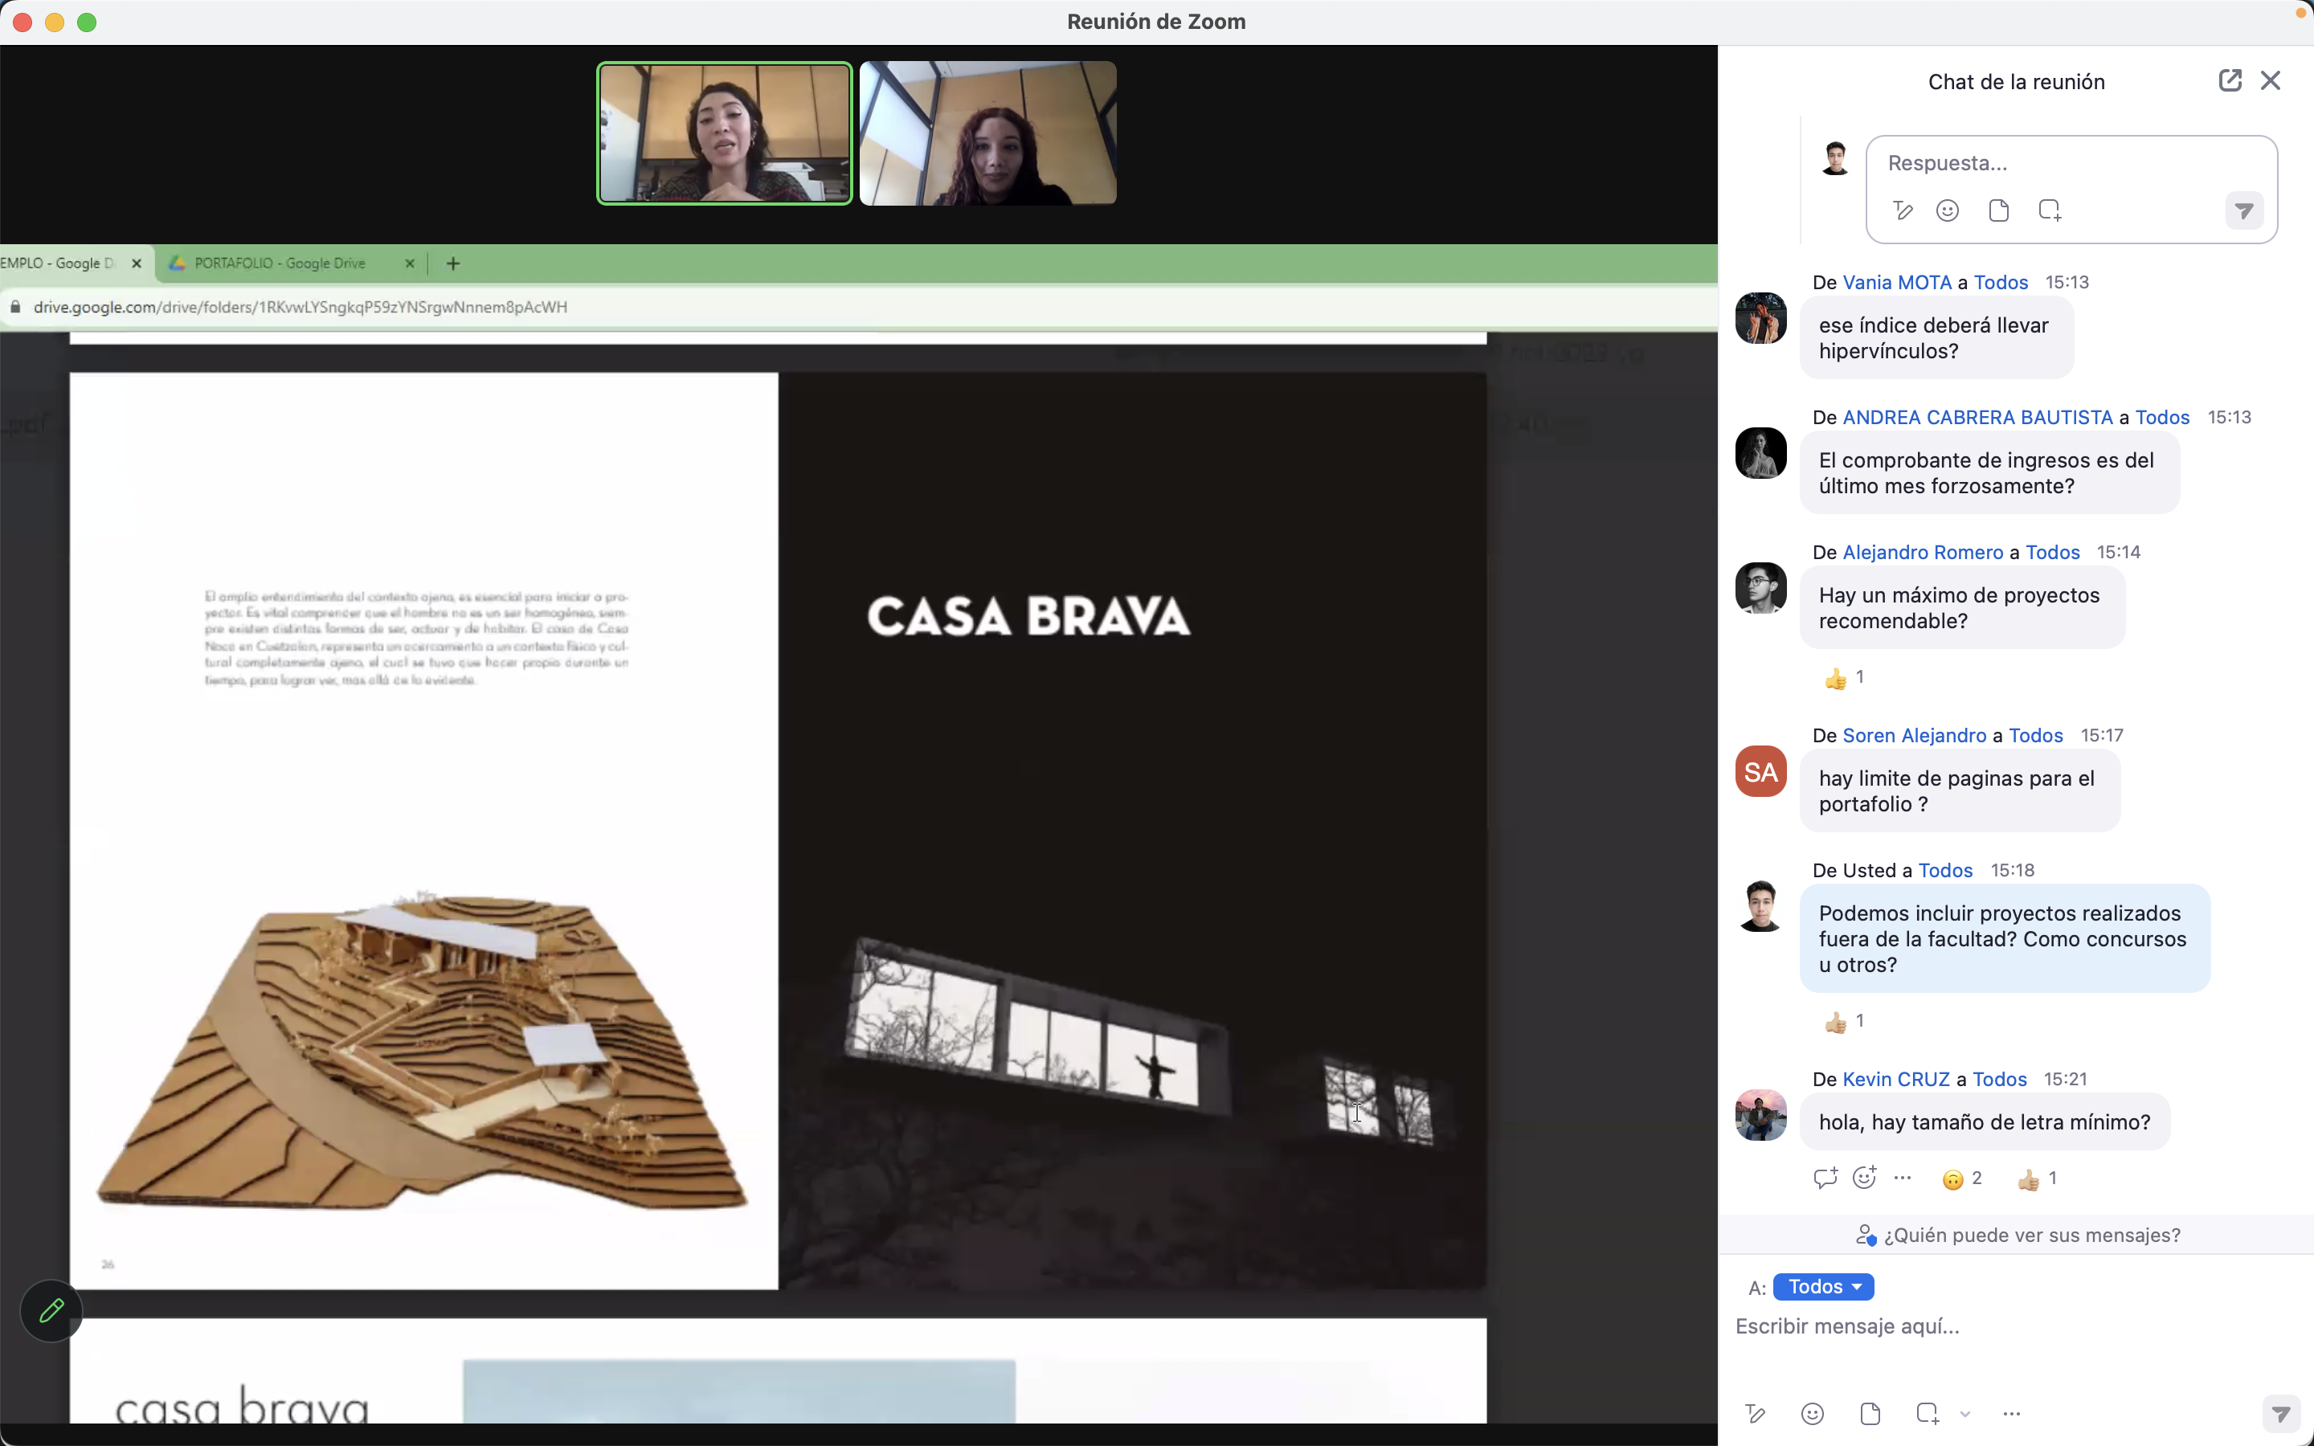Toggle upside-down face reaction on Kevin's message
This screenshot has width=2314, height=1446.
[x=1961, y=1179]
